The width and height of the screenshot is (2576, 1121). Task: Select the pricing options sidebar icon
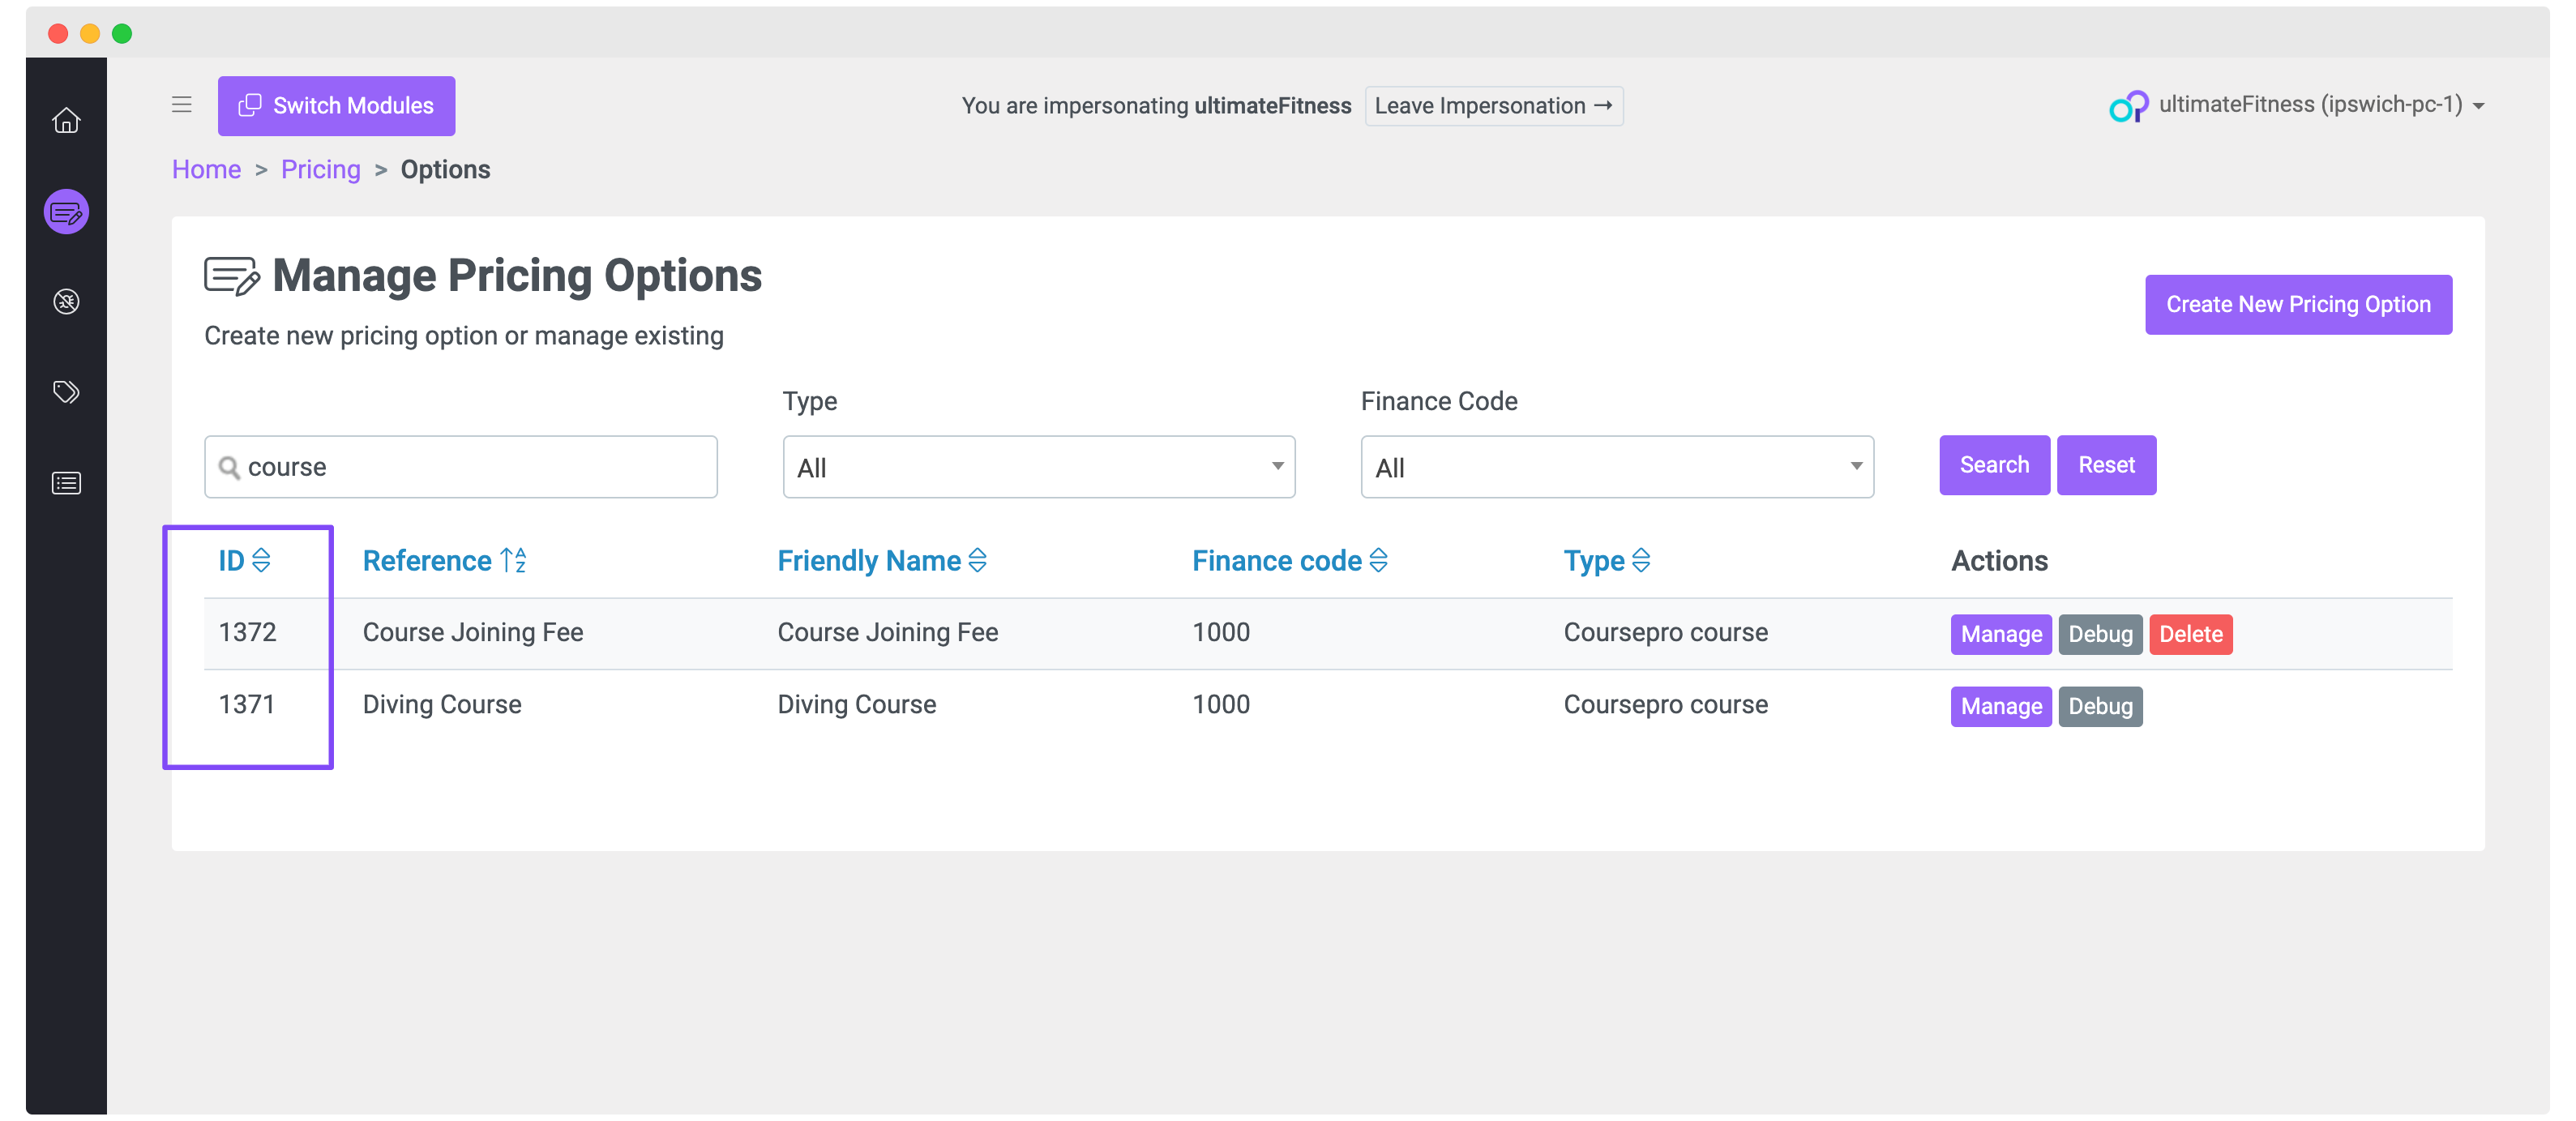pyautogui.click(x=66, y=212)
